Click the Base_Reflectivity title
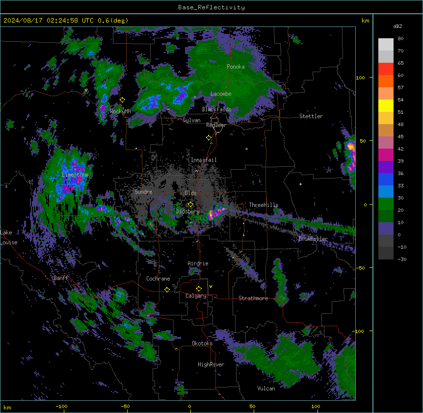Image resolution: width=423 pixels, height=413 pixels. point(211,7)
